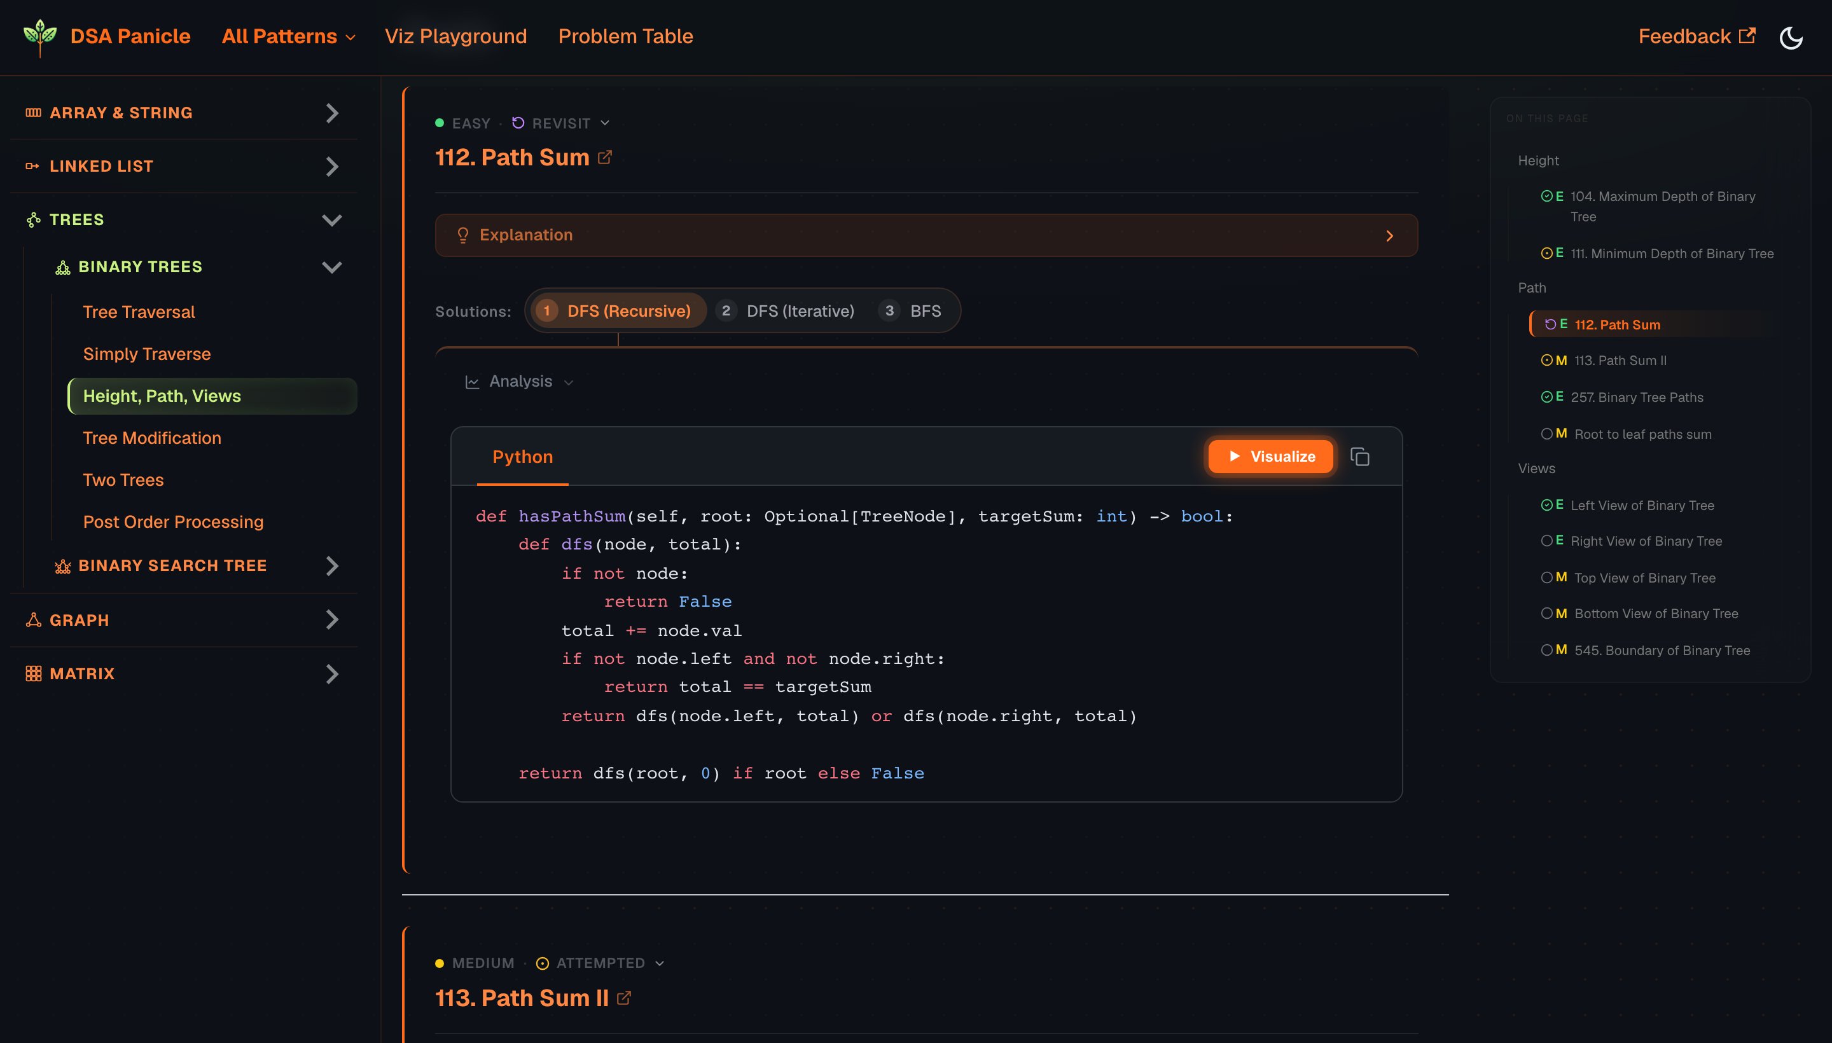1832x1043 pixels.
Task: Click the empty status circle for Right View of Binary Tree
Action: (x=1547, y=541)
